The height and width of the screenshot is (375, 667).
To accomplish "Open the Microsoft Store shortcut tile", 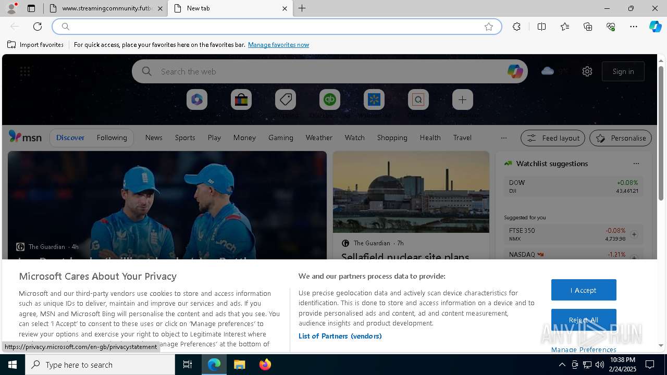I will tap(241, 99).
